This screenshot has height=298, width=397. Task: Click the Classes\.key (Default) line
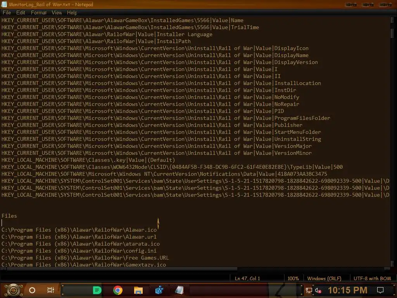[88, 160]
